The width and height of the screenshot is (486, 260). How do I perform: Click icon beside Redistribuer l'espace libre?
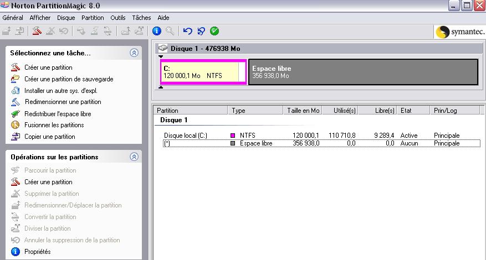tap(15, 114)
